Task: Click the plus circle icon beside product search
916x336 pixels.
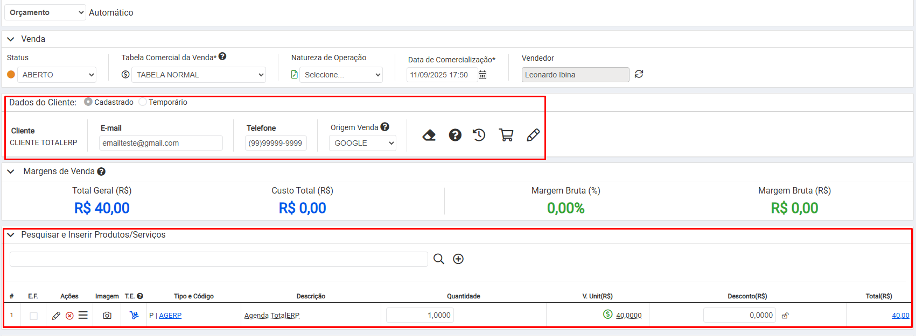Action: click(458, 259)
